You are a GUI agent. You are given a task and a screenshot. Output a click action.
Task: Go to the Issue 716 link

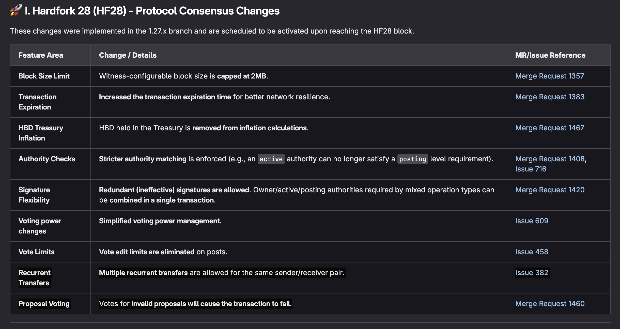(531, 169)
